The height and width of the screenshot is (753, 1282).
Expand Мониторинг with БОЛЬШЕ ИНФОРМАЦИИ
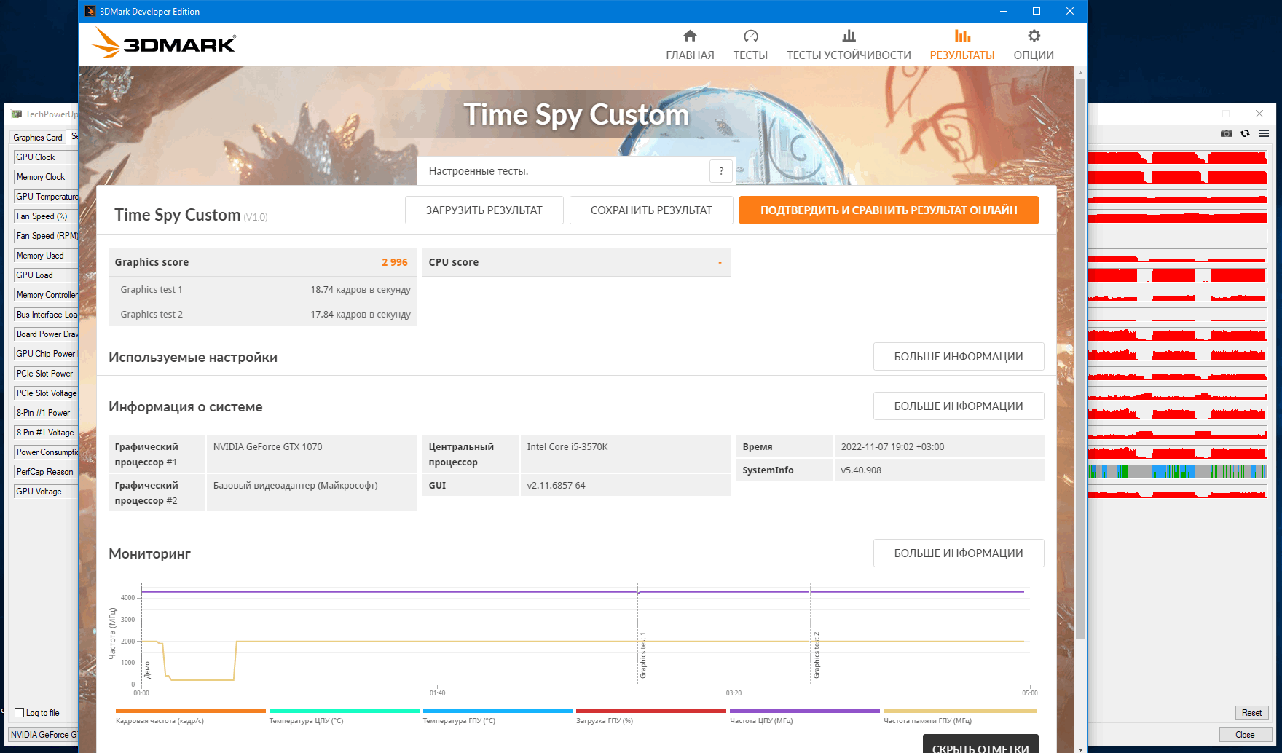point(959,553)
